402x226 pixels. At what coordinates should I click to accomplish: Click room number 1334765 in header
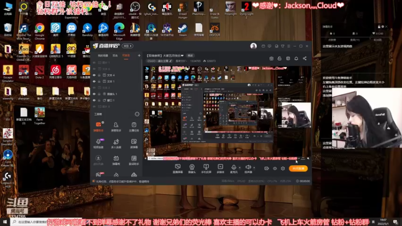coord(195,61)
